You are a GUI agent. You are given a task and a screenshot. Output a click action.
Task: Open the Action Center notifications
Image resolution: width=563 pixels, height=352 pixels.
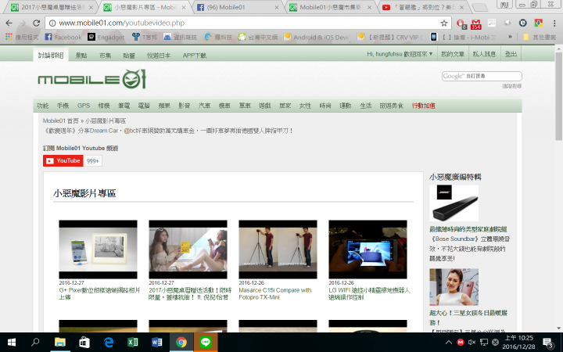coord(547,343)
